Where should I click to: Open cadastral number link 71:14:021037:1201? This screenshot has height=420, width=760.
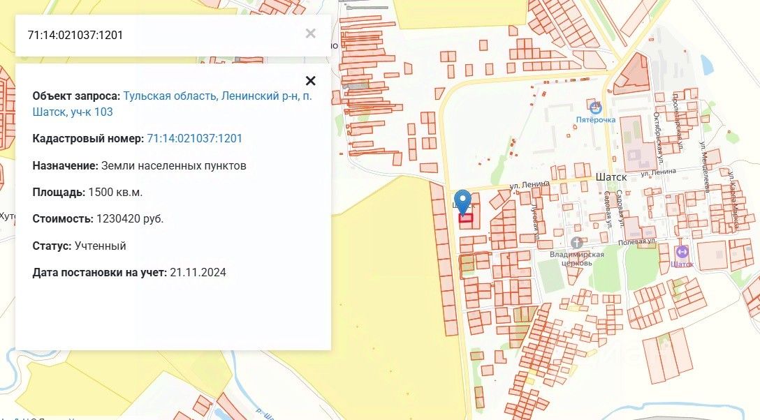[194, 138]
